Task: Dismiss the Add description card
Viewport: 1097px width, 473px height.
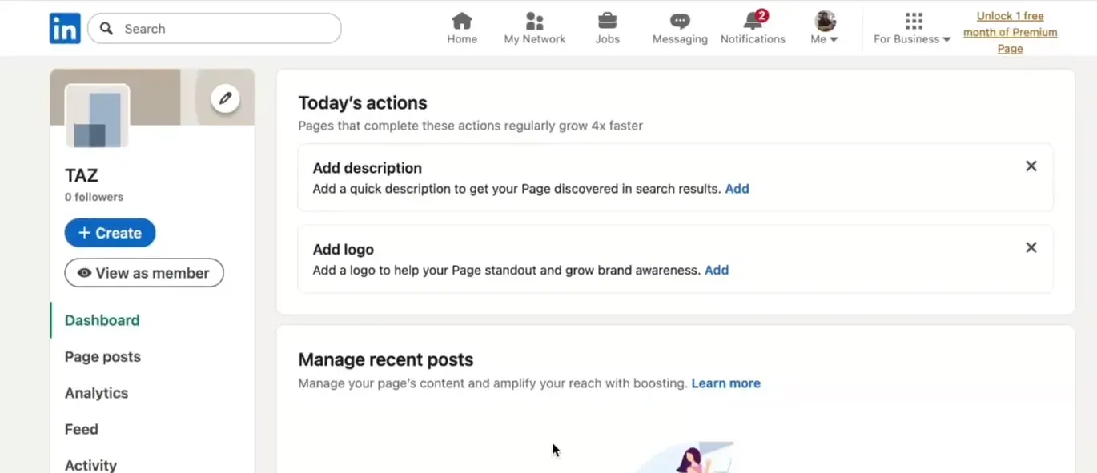Action: point(1031,166)
